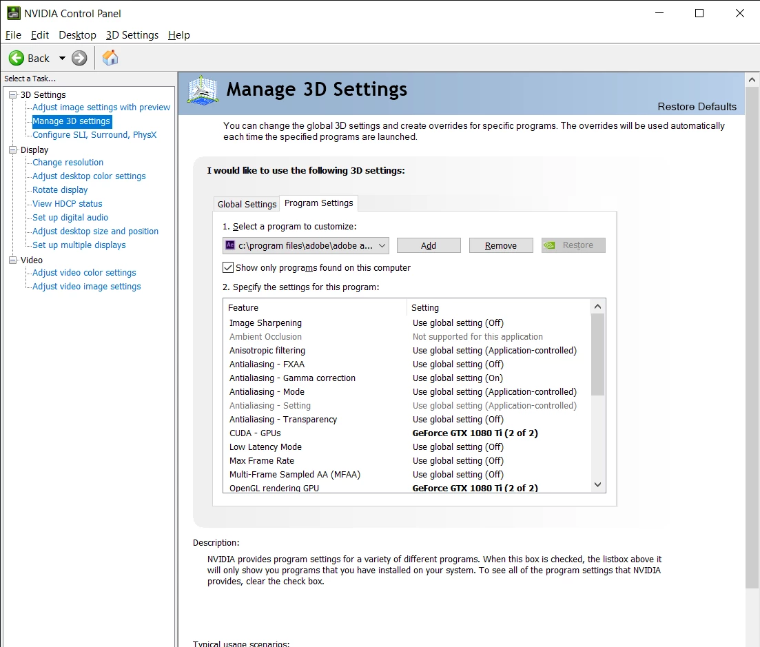Open Change resolution task
760x647 pixels.
68,163
